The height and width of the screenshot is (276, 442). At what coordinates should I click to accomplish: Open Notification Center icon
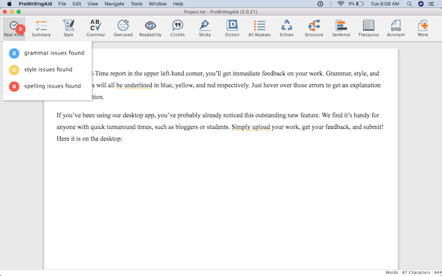coord(431,3)
